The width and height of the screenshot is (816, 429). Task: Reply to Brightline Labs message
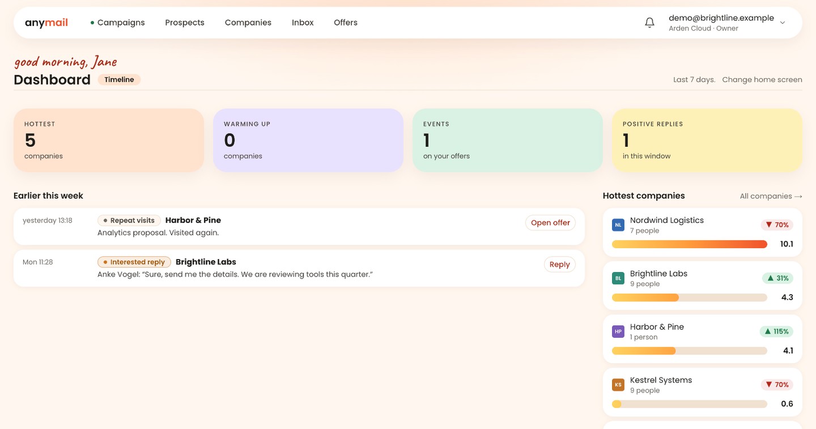pos(559,264)
